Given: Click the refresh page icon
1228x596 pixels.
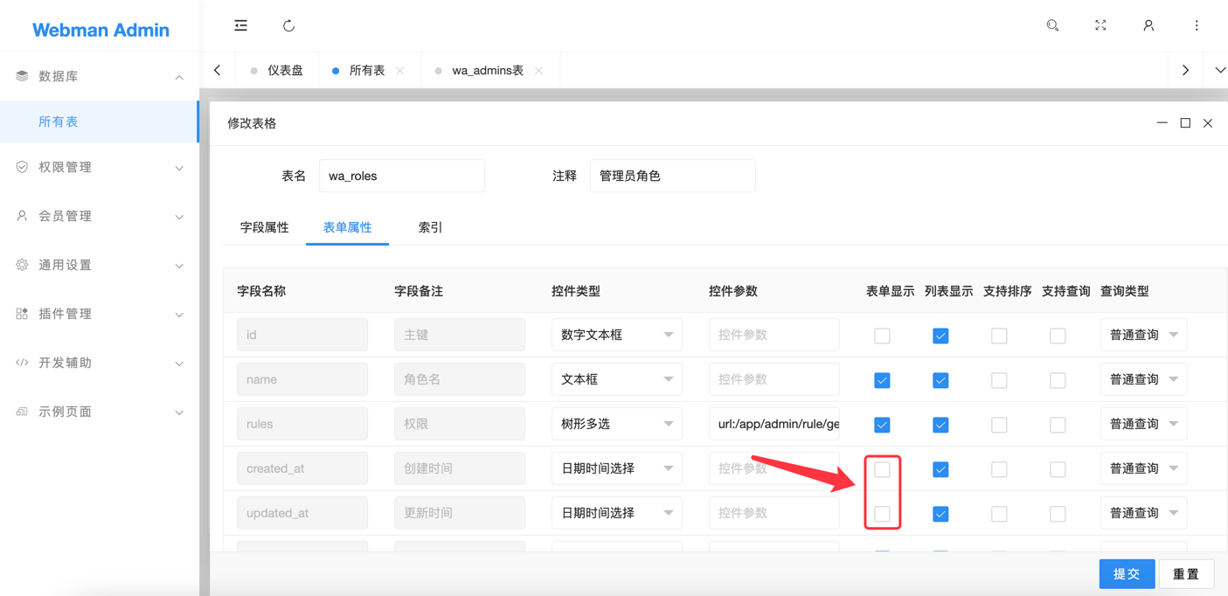Looking at the screenshot, I should (x=288, y=26).
